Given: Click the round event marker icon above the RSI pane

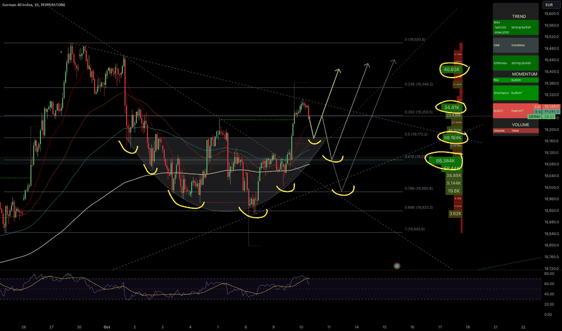Looking at the screenshot, I should [x=397, y=266].
